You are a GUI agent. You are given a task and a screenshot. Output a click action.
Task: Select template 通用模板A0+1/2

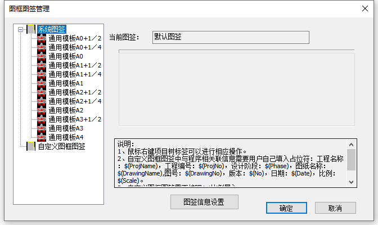pyautogui.click(x=75, y=38)
